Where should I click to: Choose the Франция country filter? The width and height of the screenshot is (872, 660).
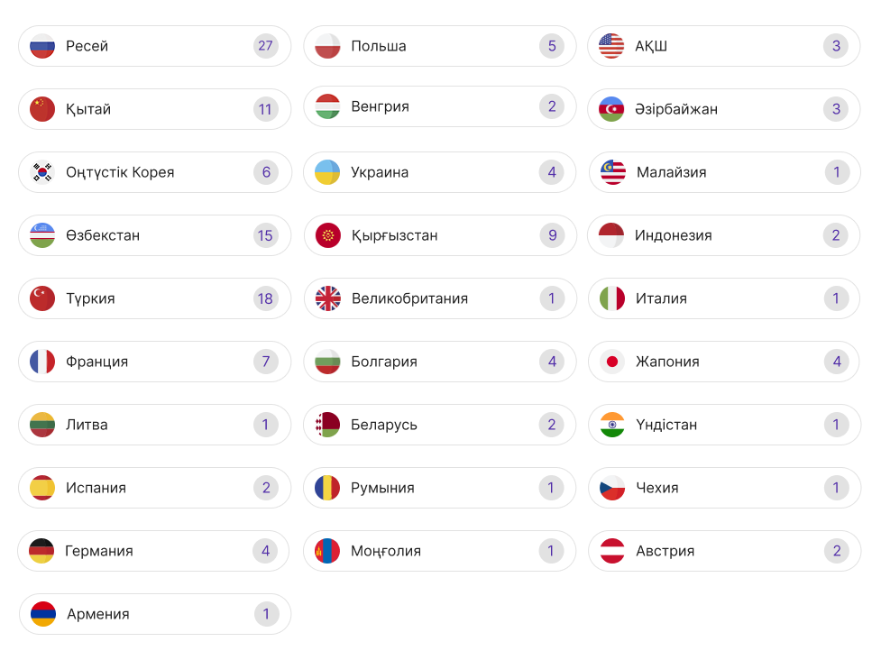(x=154, y=362)
